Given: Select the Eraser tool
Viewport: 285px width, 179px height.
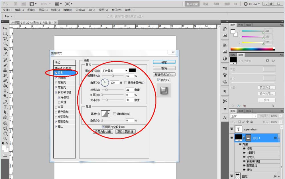Looking at the screenshot, I should (5, 80).
